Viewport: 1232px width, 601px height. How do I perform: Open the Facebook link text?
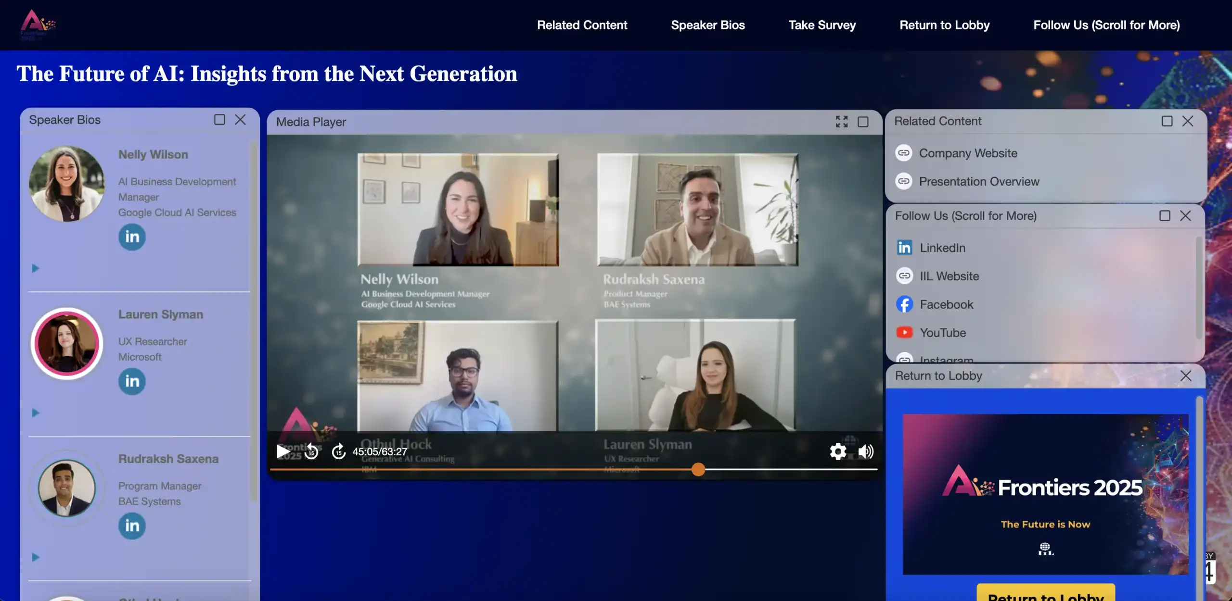coord(946,304)
